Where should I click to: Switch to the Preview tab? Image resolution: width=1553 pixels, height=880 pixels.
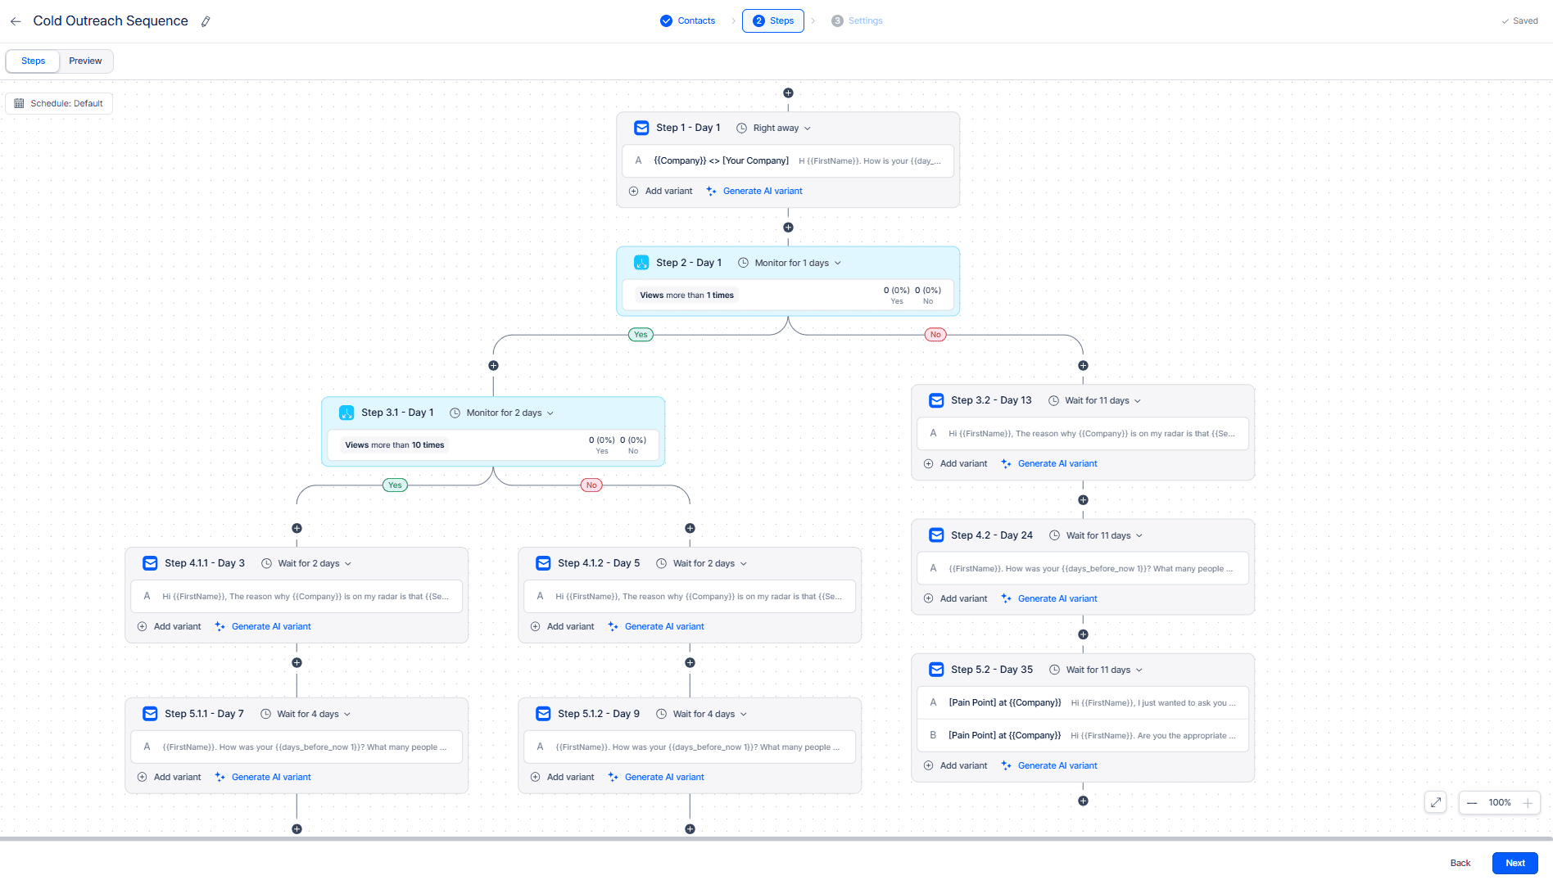coord(85,61)
